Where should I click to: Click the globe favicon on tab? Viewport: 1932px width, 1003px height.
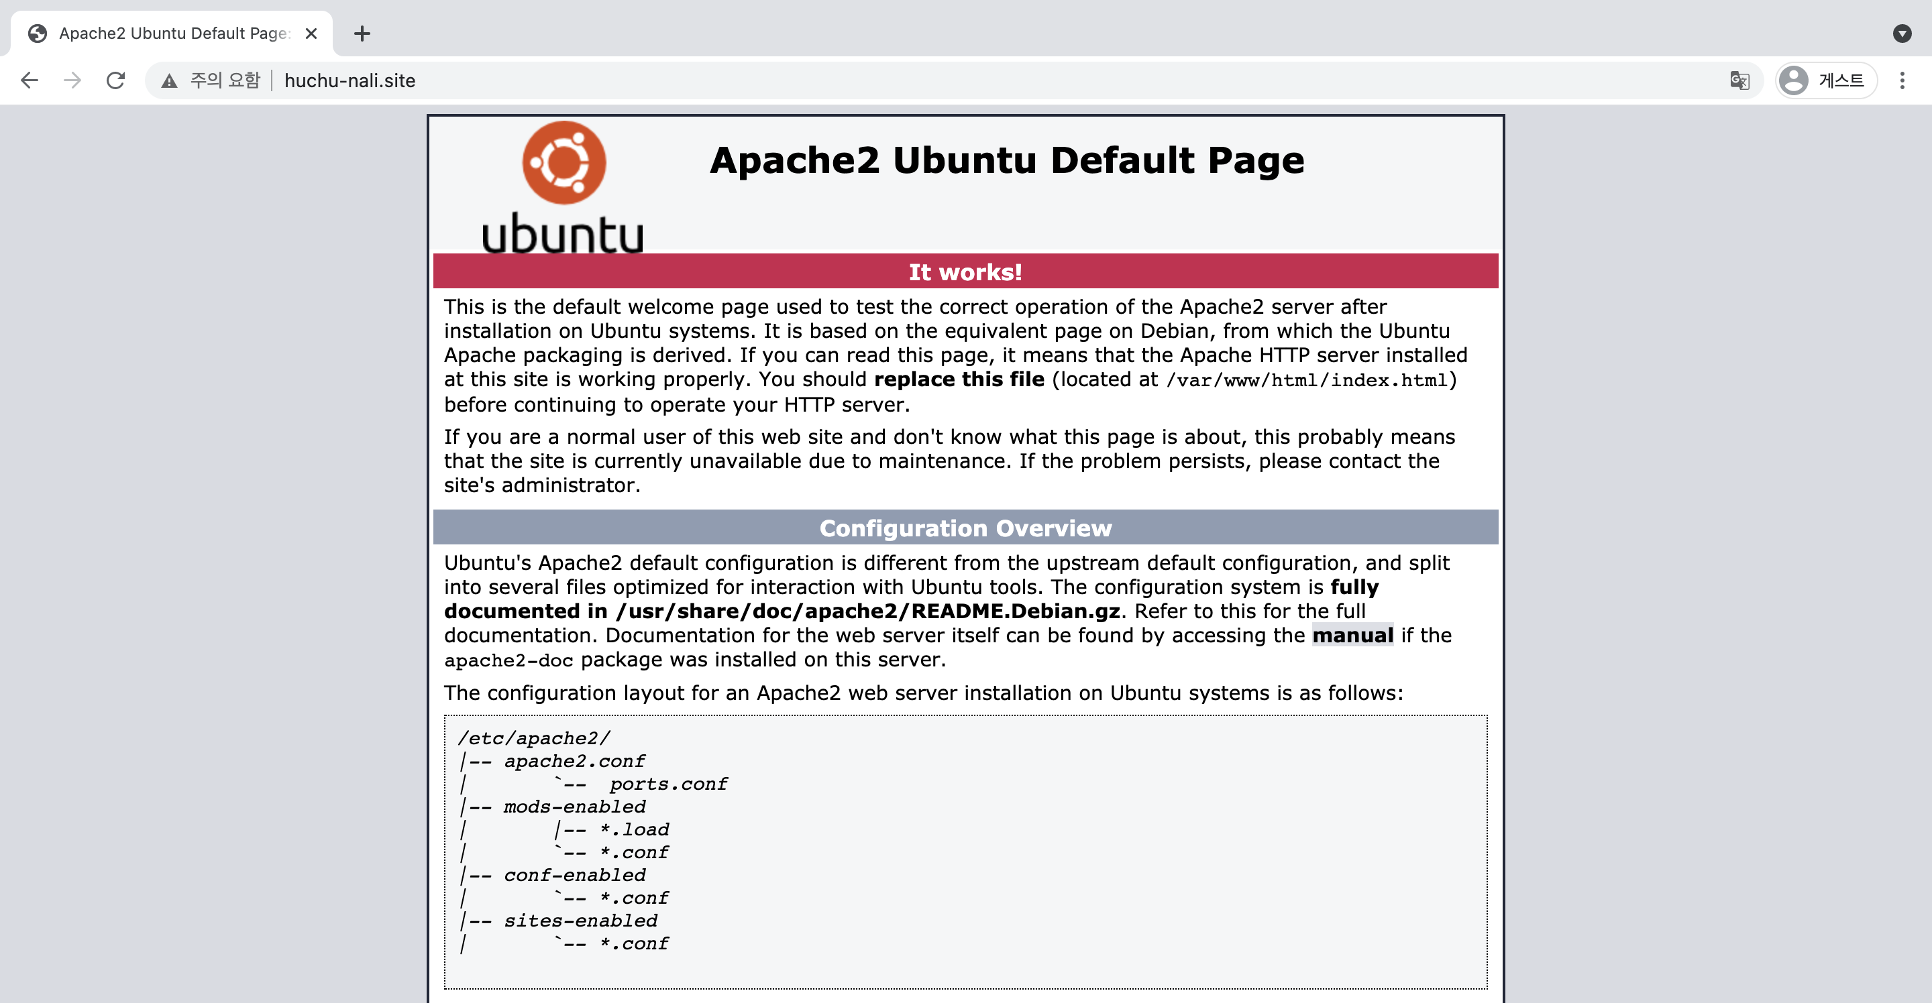click(38, 34)
